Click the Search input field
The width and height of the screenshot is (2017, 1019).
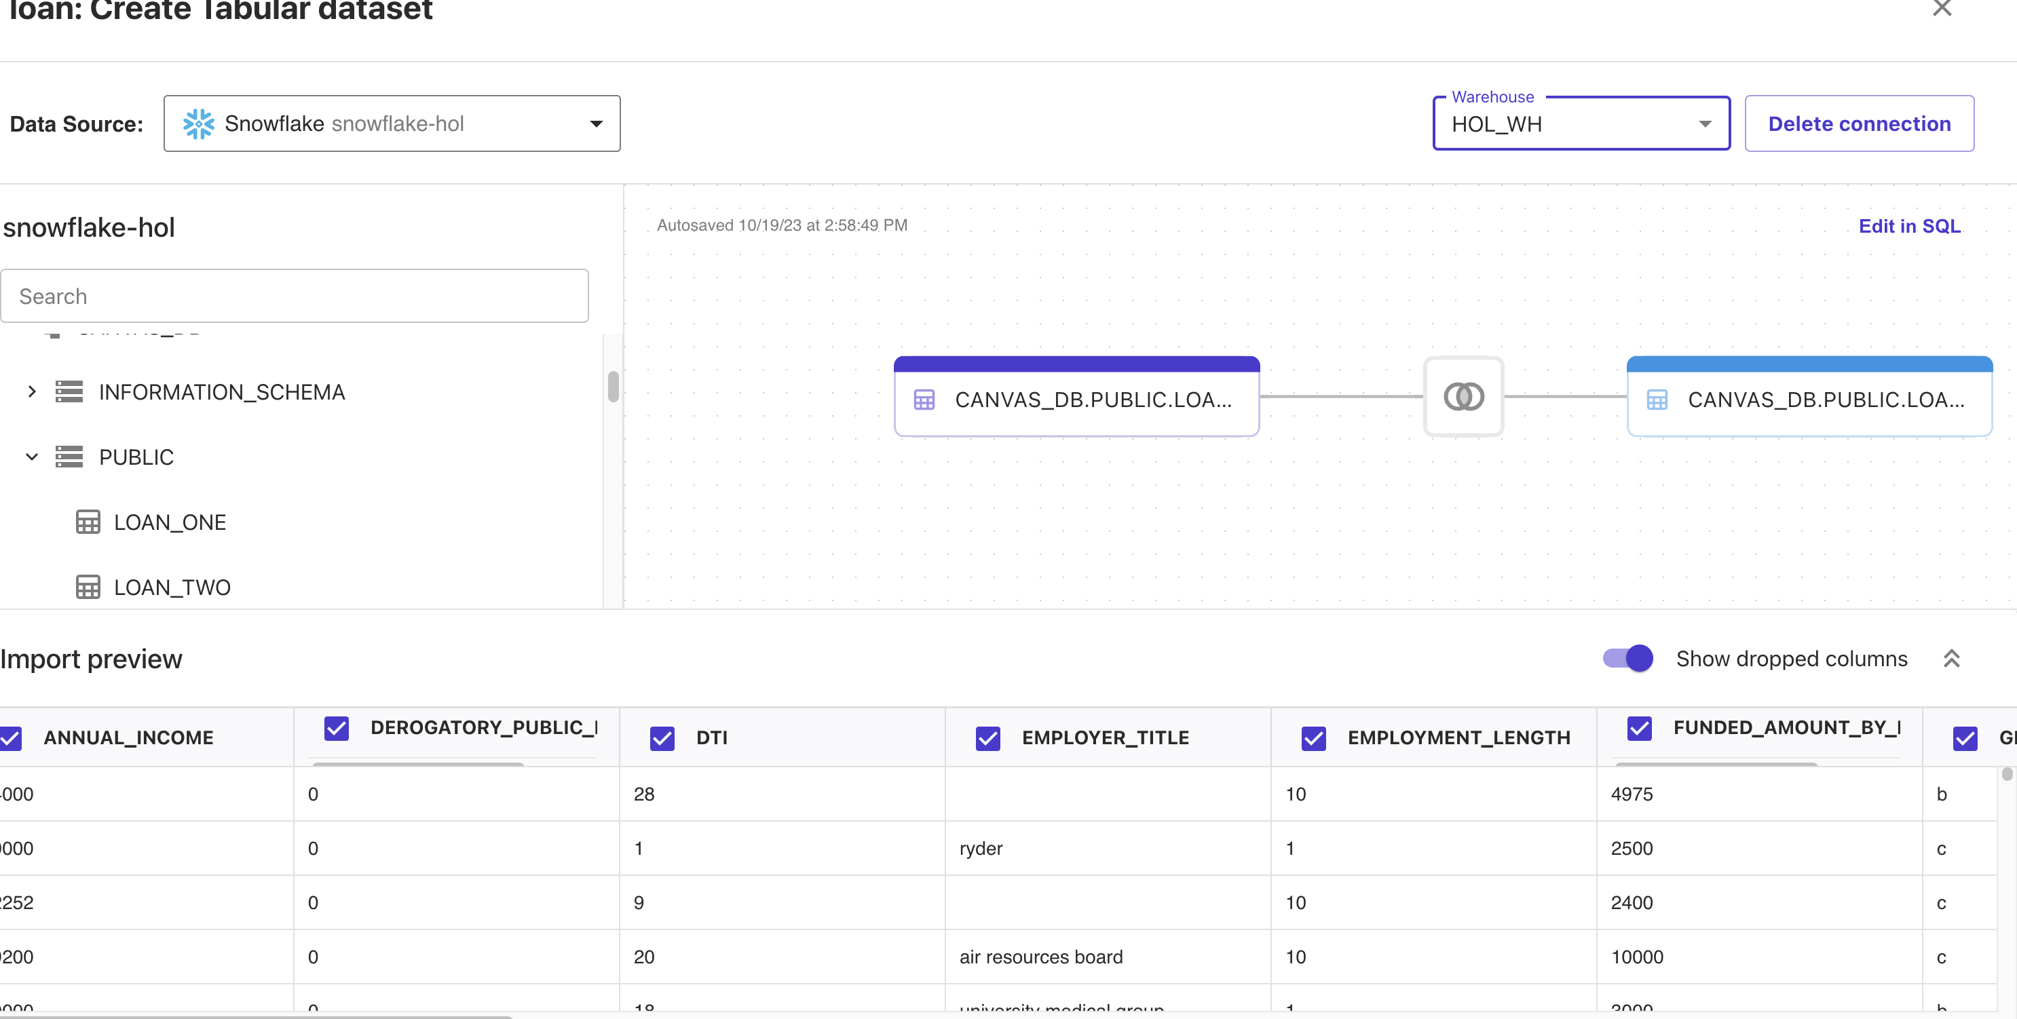[295, 296]
